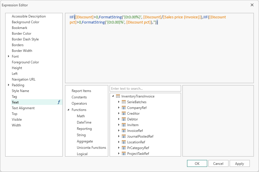Select the Border Dash Style property

coord(25,39)
